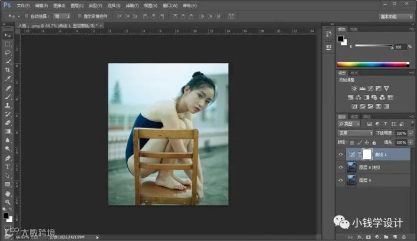Select the Rectangular Marquee tool

point(8,44)
